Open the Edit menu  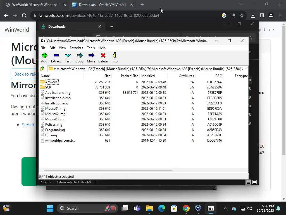coord(52,48)
